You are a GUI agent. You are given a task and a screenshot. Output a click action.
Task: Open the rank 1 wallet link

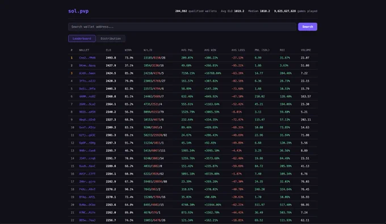click(87, 58)
